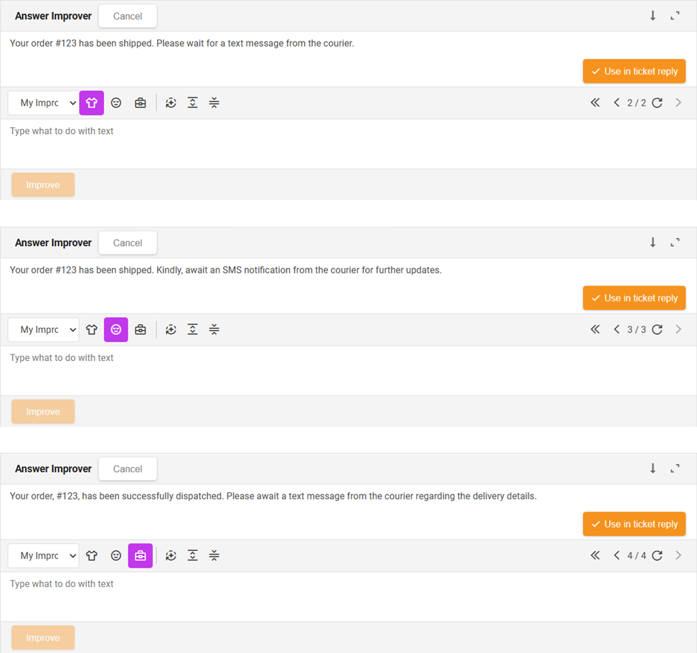Click the forward chevron after 4 / 4
The width and height of the screenshot is (697, 653).
click(678, 555)
